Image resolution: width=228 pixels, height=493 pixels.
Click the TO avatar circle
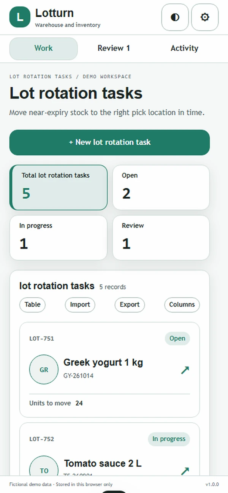tap(44, 466)
